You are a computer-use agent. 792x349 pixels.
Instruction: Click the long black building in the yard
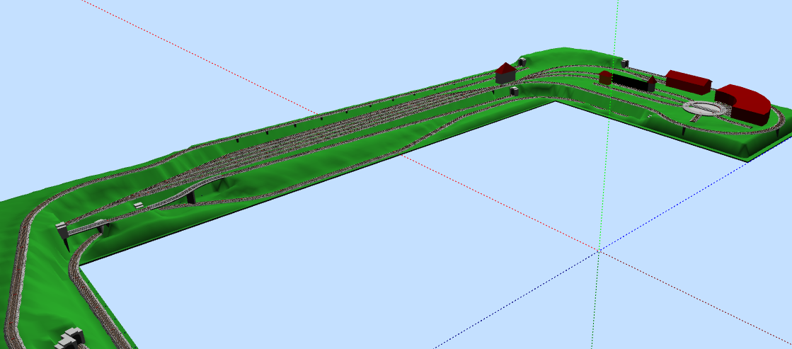tap(632, 81)
